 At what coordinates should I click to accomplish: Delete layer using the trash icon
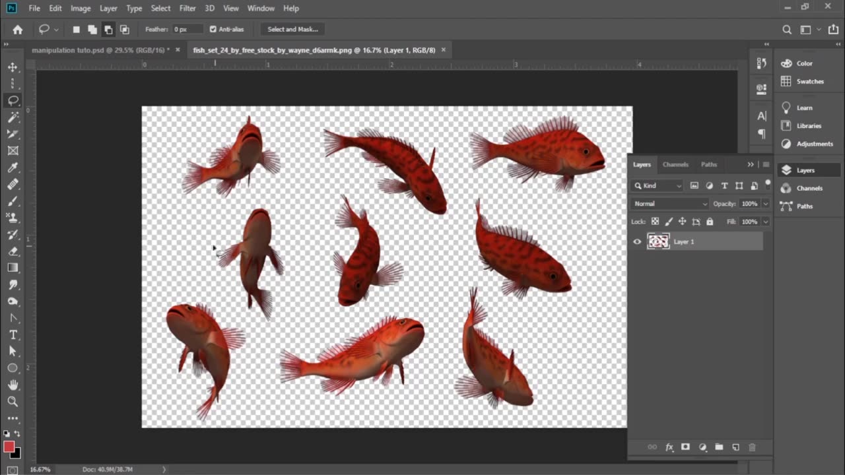(752, 447)
